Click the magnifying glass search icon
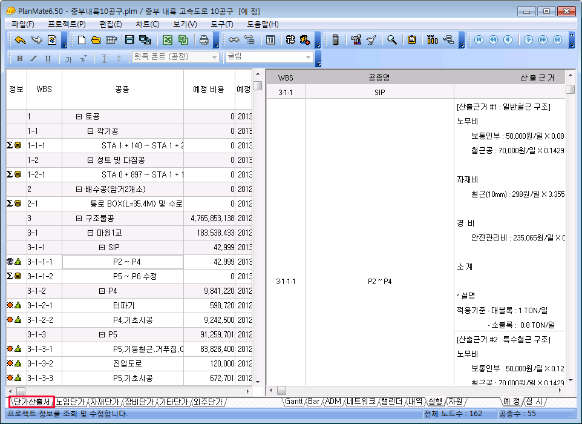582x424 pixels. 392,40
